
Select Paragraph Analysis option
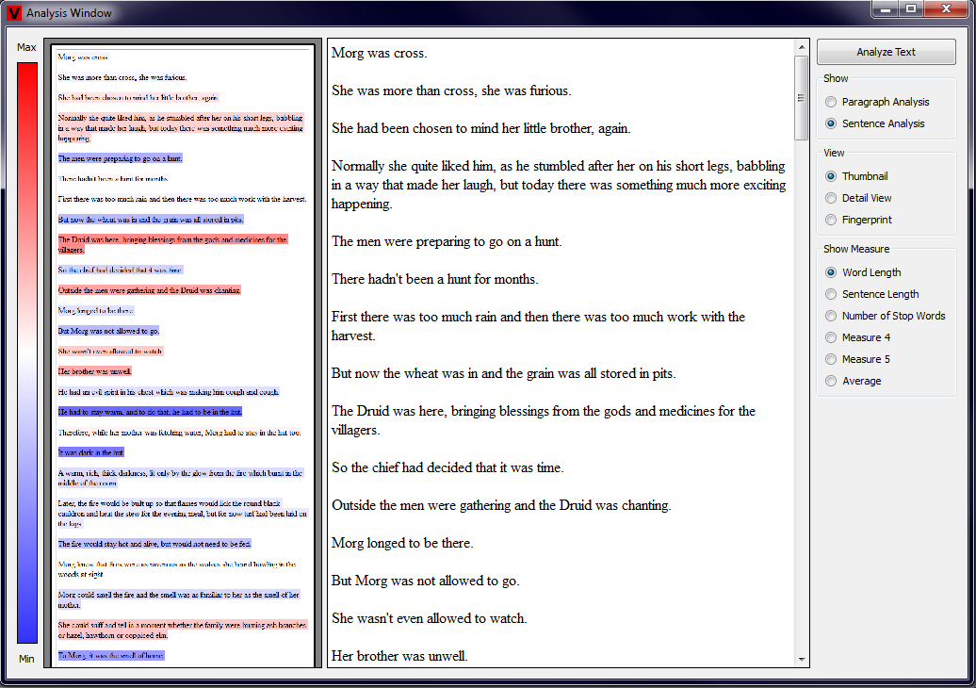coord(830,102)
